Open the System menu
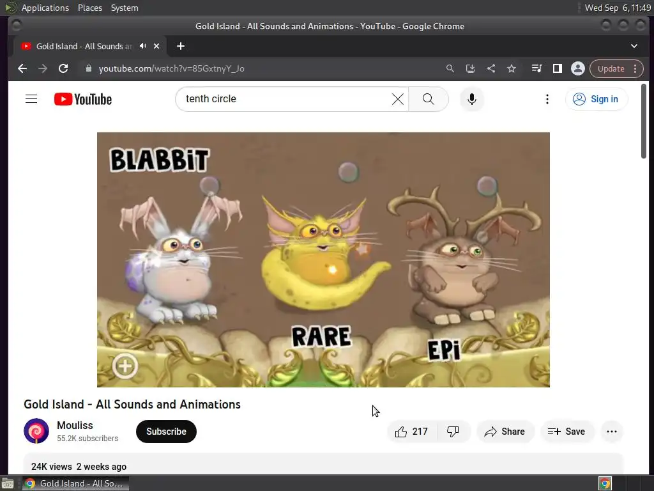The height and width of the screenshot is (491, 654). pyautogui.click(x=125, y=8)
